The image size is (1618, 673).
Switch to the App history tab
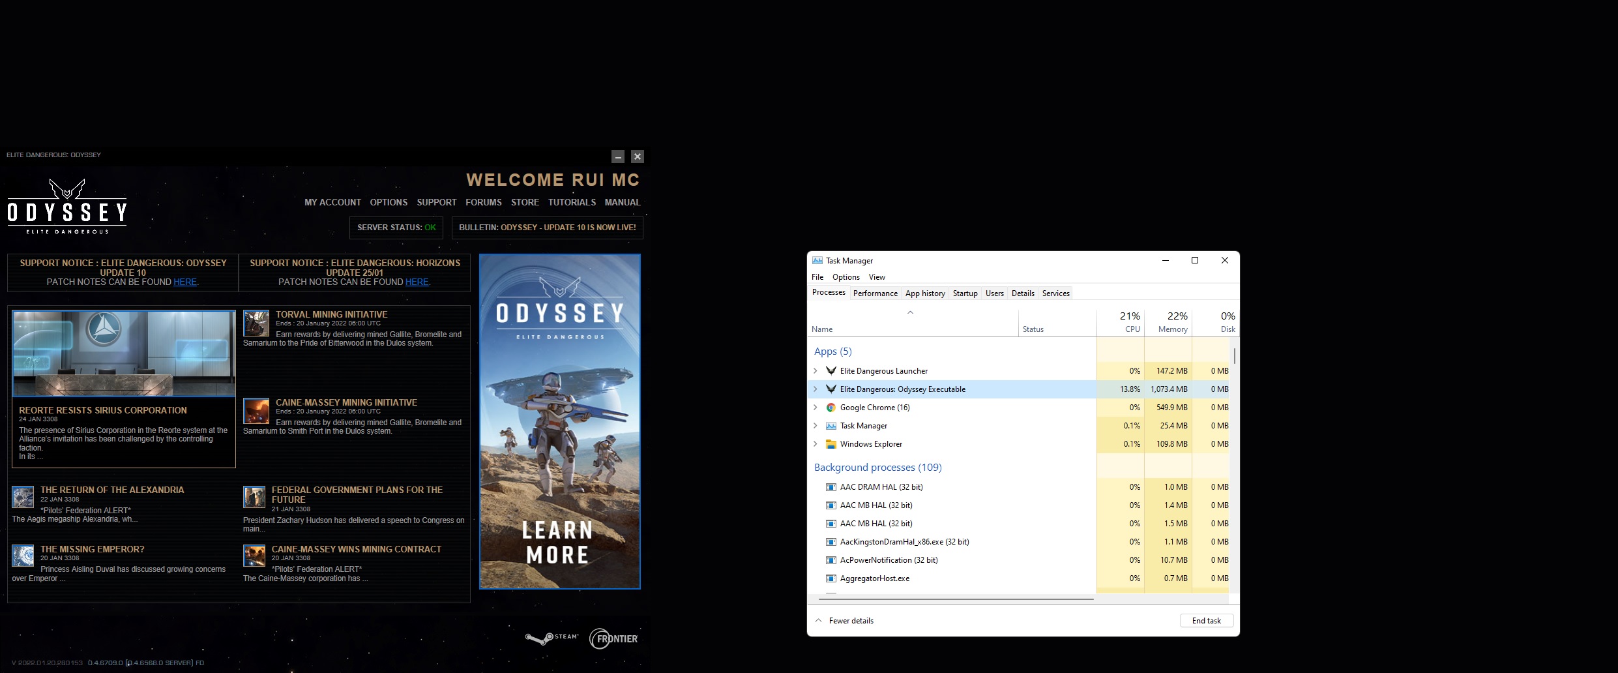pyautogui.click(x=925, y=293)
